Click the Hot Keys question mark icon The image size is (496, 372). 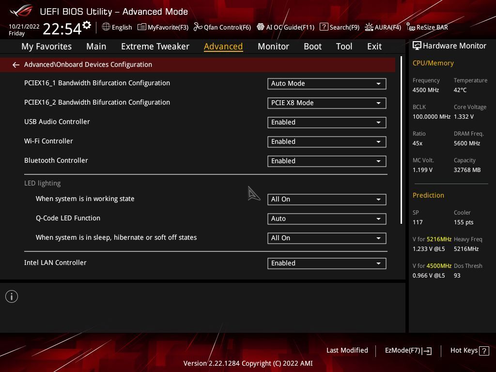484,351
